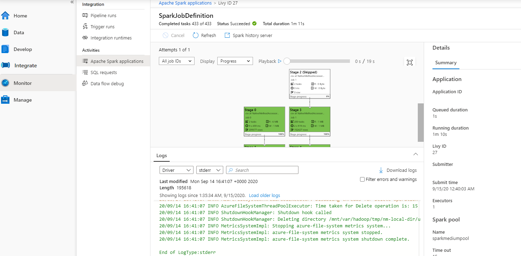Expand the job graph to full screen
This screenshot has height=256, width=521.
tap(409, 61)
